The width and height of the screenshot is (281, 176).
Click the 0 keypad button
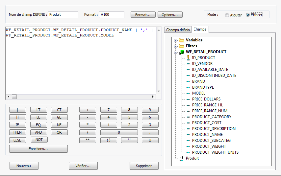(119, 133)
